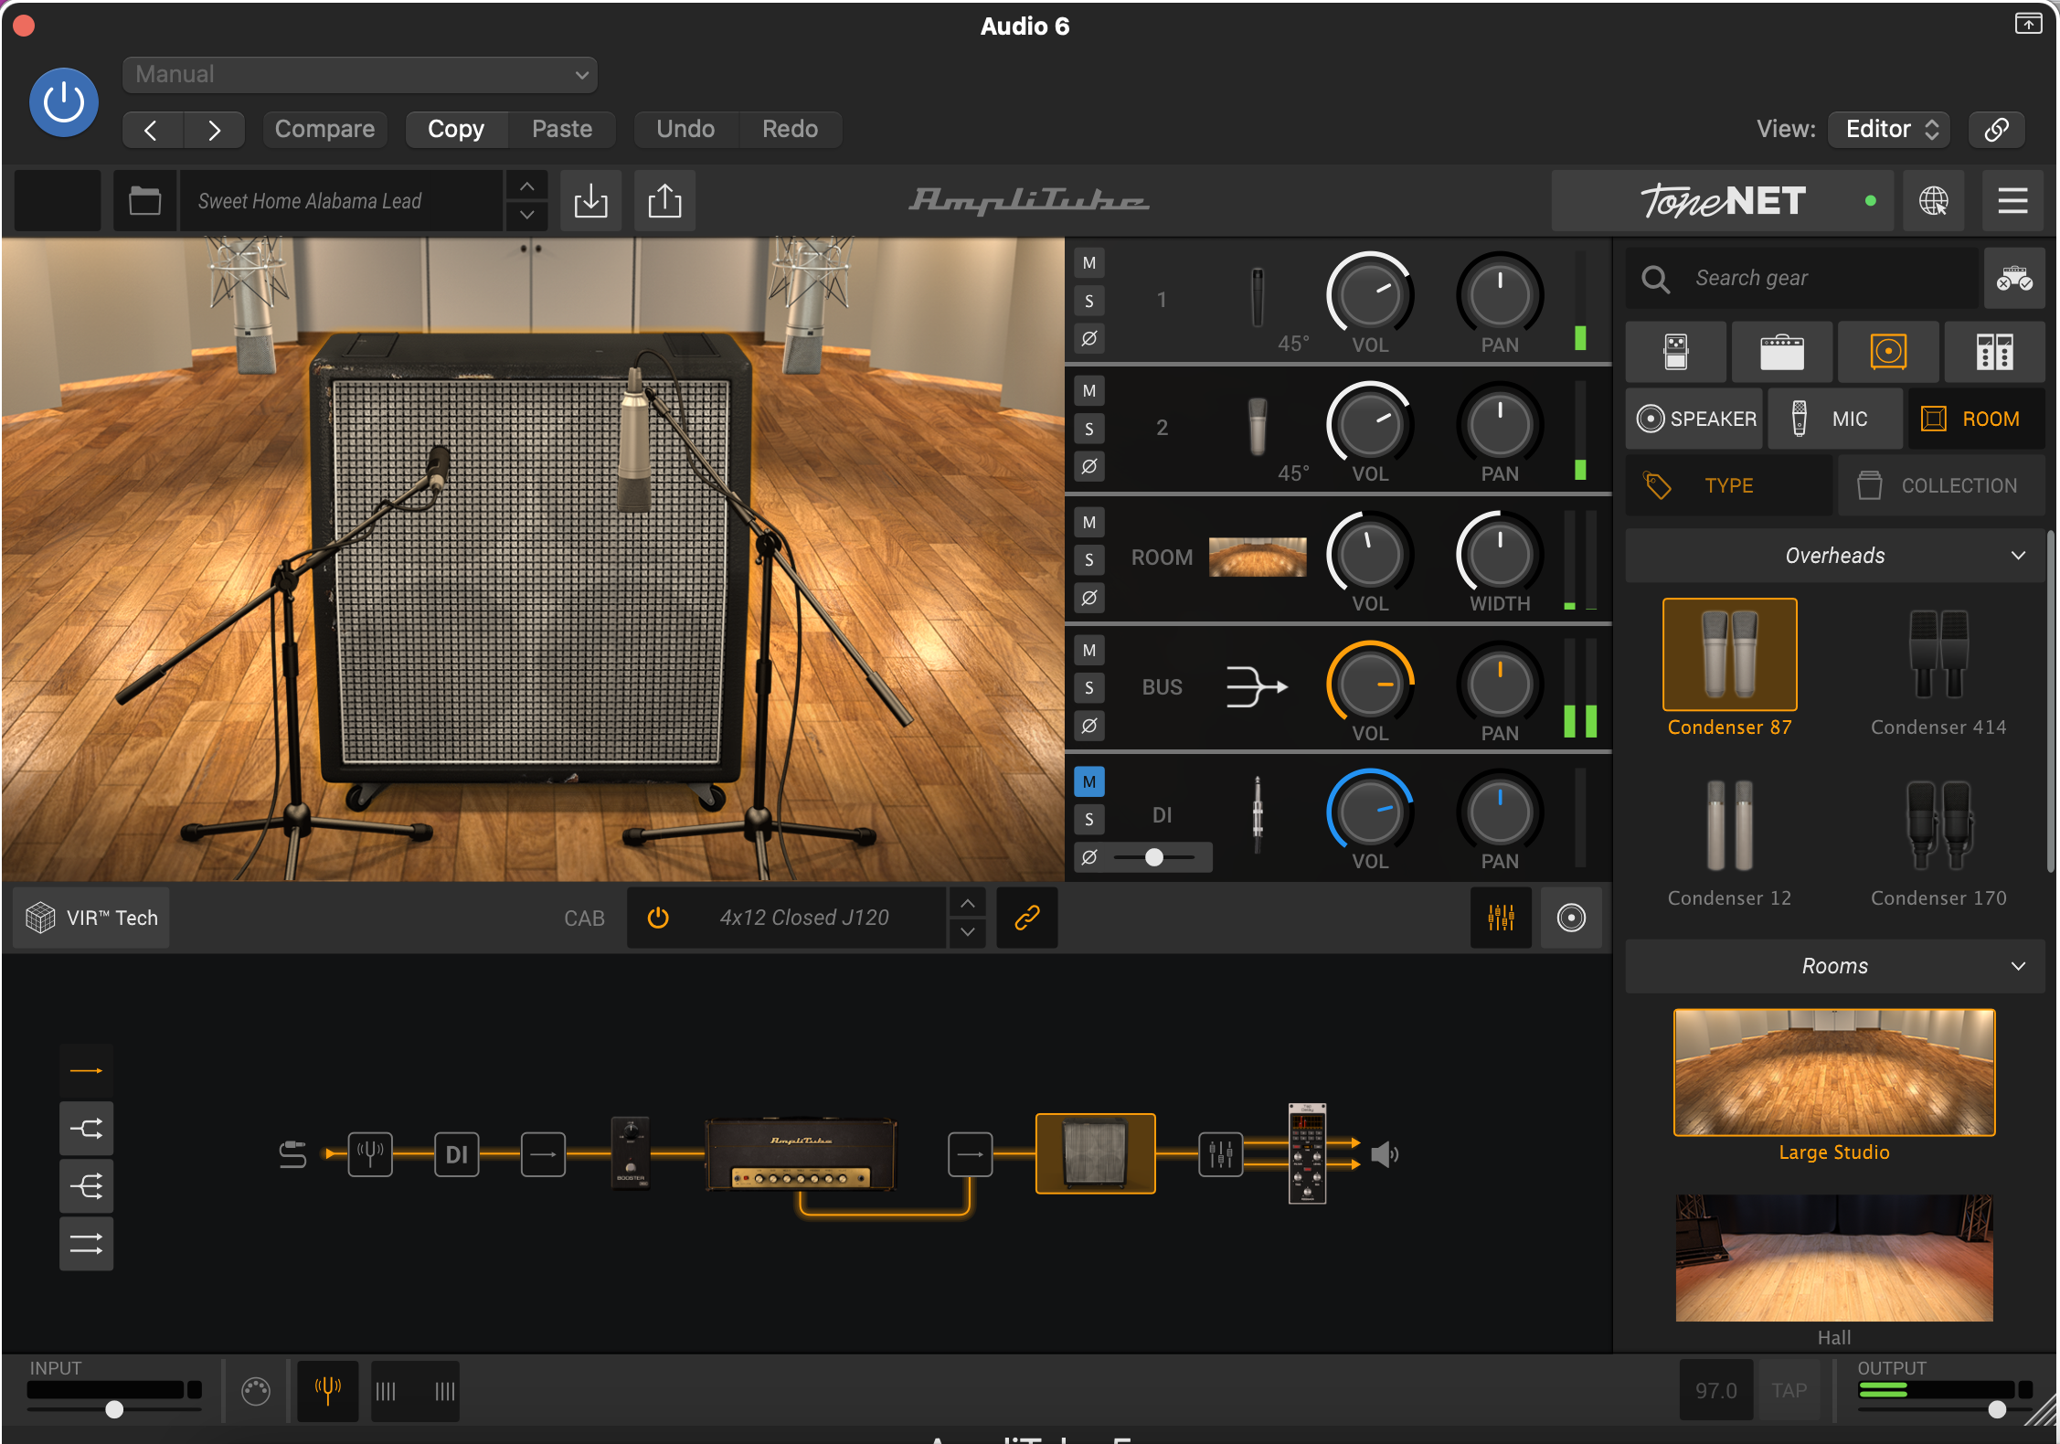
Task: Open the View Editor dropdown
Action: tap(1888, 129)
